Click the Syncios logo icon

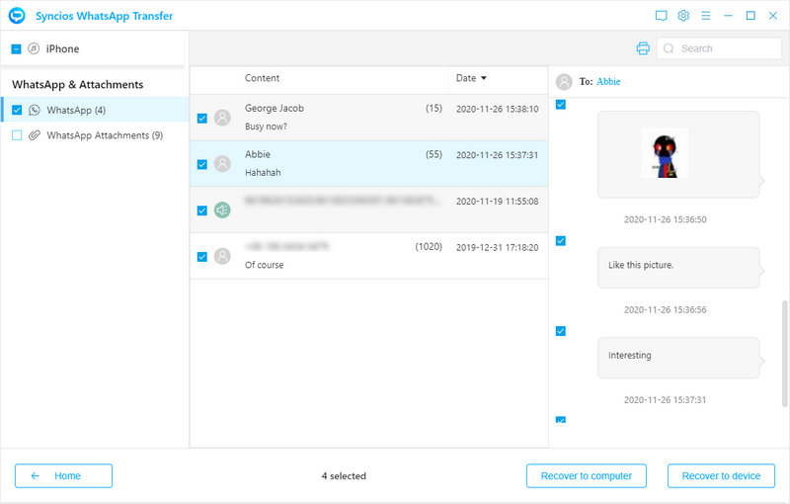[x=17, y=16]
